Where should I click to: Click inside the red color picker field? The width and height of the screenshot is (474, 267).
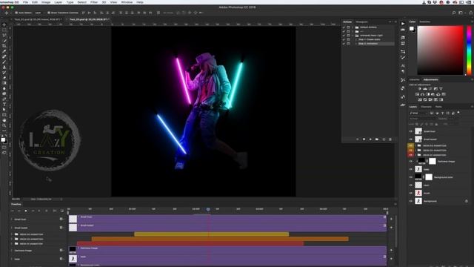[x=440, y=50]
